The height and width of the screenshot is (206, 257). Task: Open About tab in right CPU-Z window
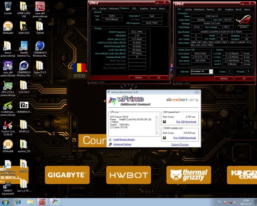coord(247,9)
